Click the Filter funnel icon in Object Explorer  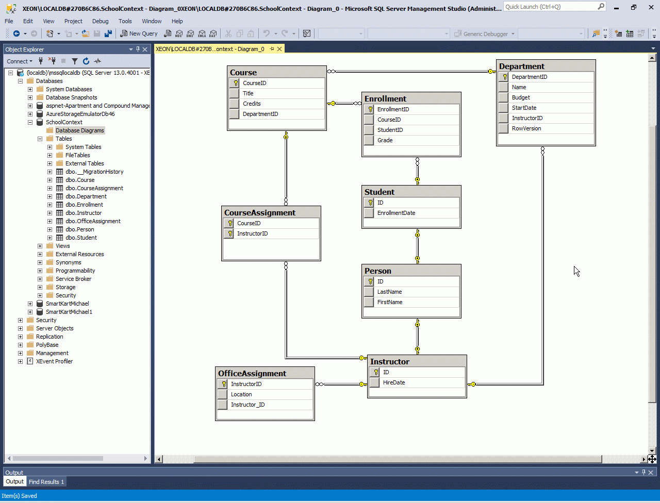coord(75,61)
